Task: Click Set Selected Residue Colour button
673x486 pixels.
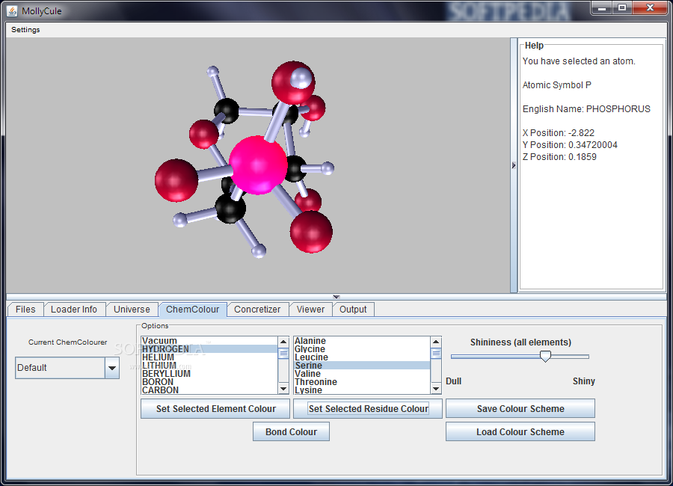Action: pyautogui.click(x=368, y=409)
